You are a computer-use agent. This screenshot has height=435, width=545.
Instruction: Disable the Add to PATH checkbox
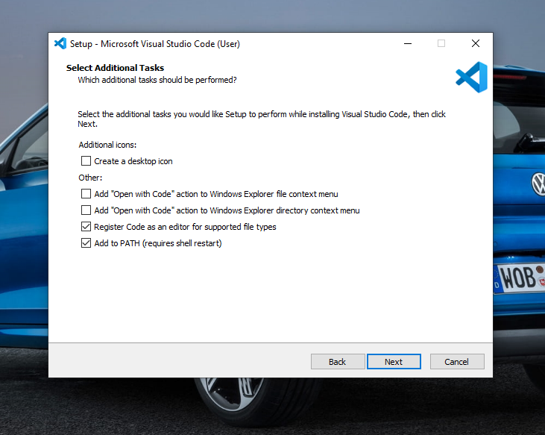[x=86, y=243]
